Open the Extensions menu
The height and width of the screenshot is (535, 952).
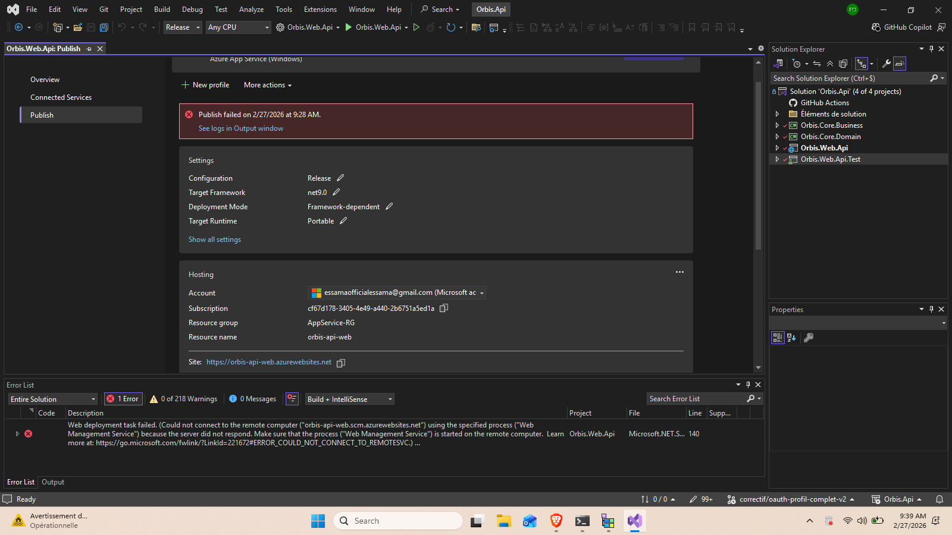[x=320, y=10]
